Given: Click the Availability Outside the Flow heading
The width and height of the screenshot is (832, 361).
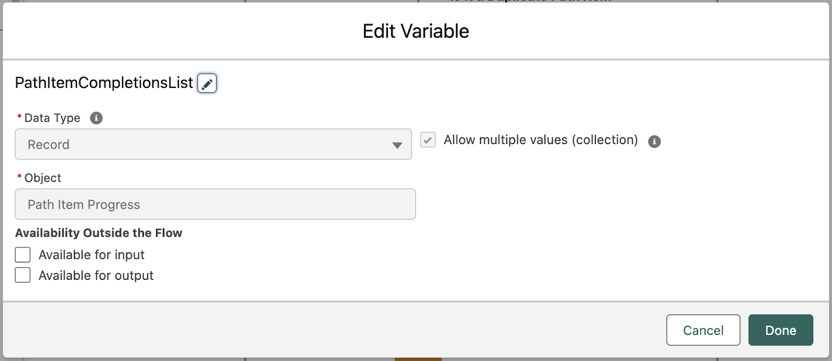Looking at the screenshot, I should pyautogui.click(x=99, y=233).
